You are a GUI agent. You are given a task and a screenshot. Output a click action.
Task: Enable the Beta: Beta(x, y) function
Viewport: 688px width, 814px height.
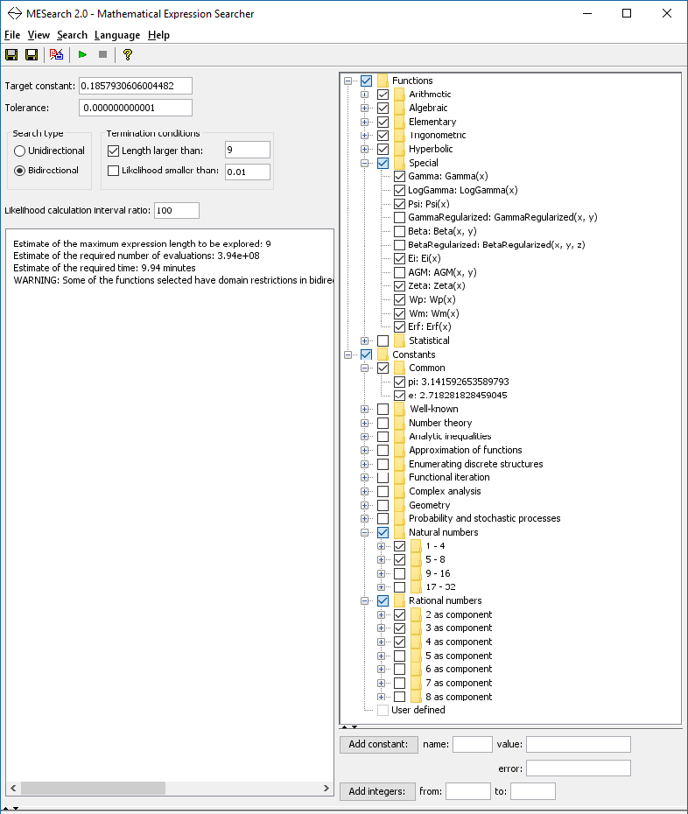pyautogui.click(x=400, y=232)
